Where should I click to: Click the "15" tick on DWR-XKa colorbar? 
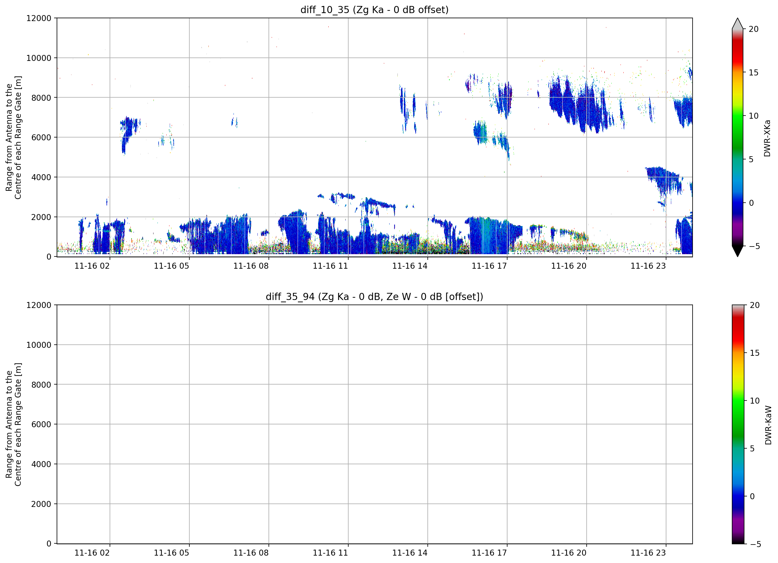click(x=754, y=73)
